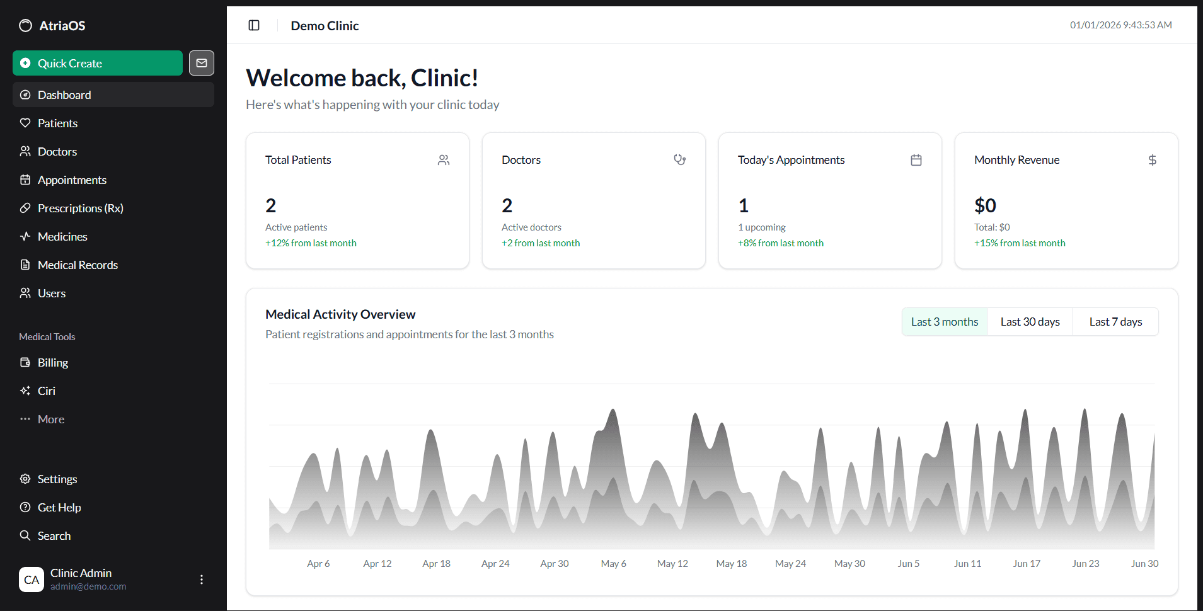Select the Patients heart icon in sidebar

[25, 123]
